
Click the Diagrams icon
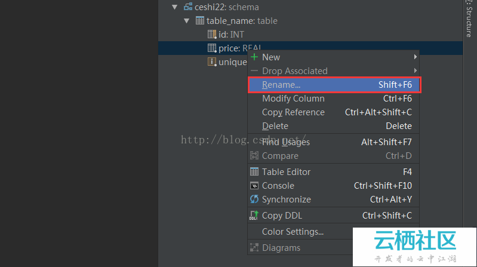point(254,247)
